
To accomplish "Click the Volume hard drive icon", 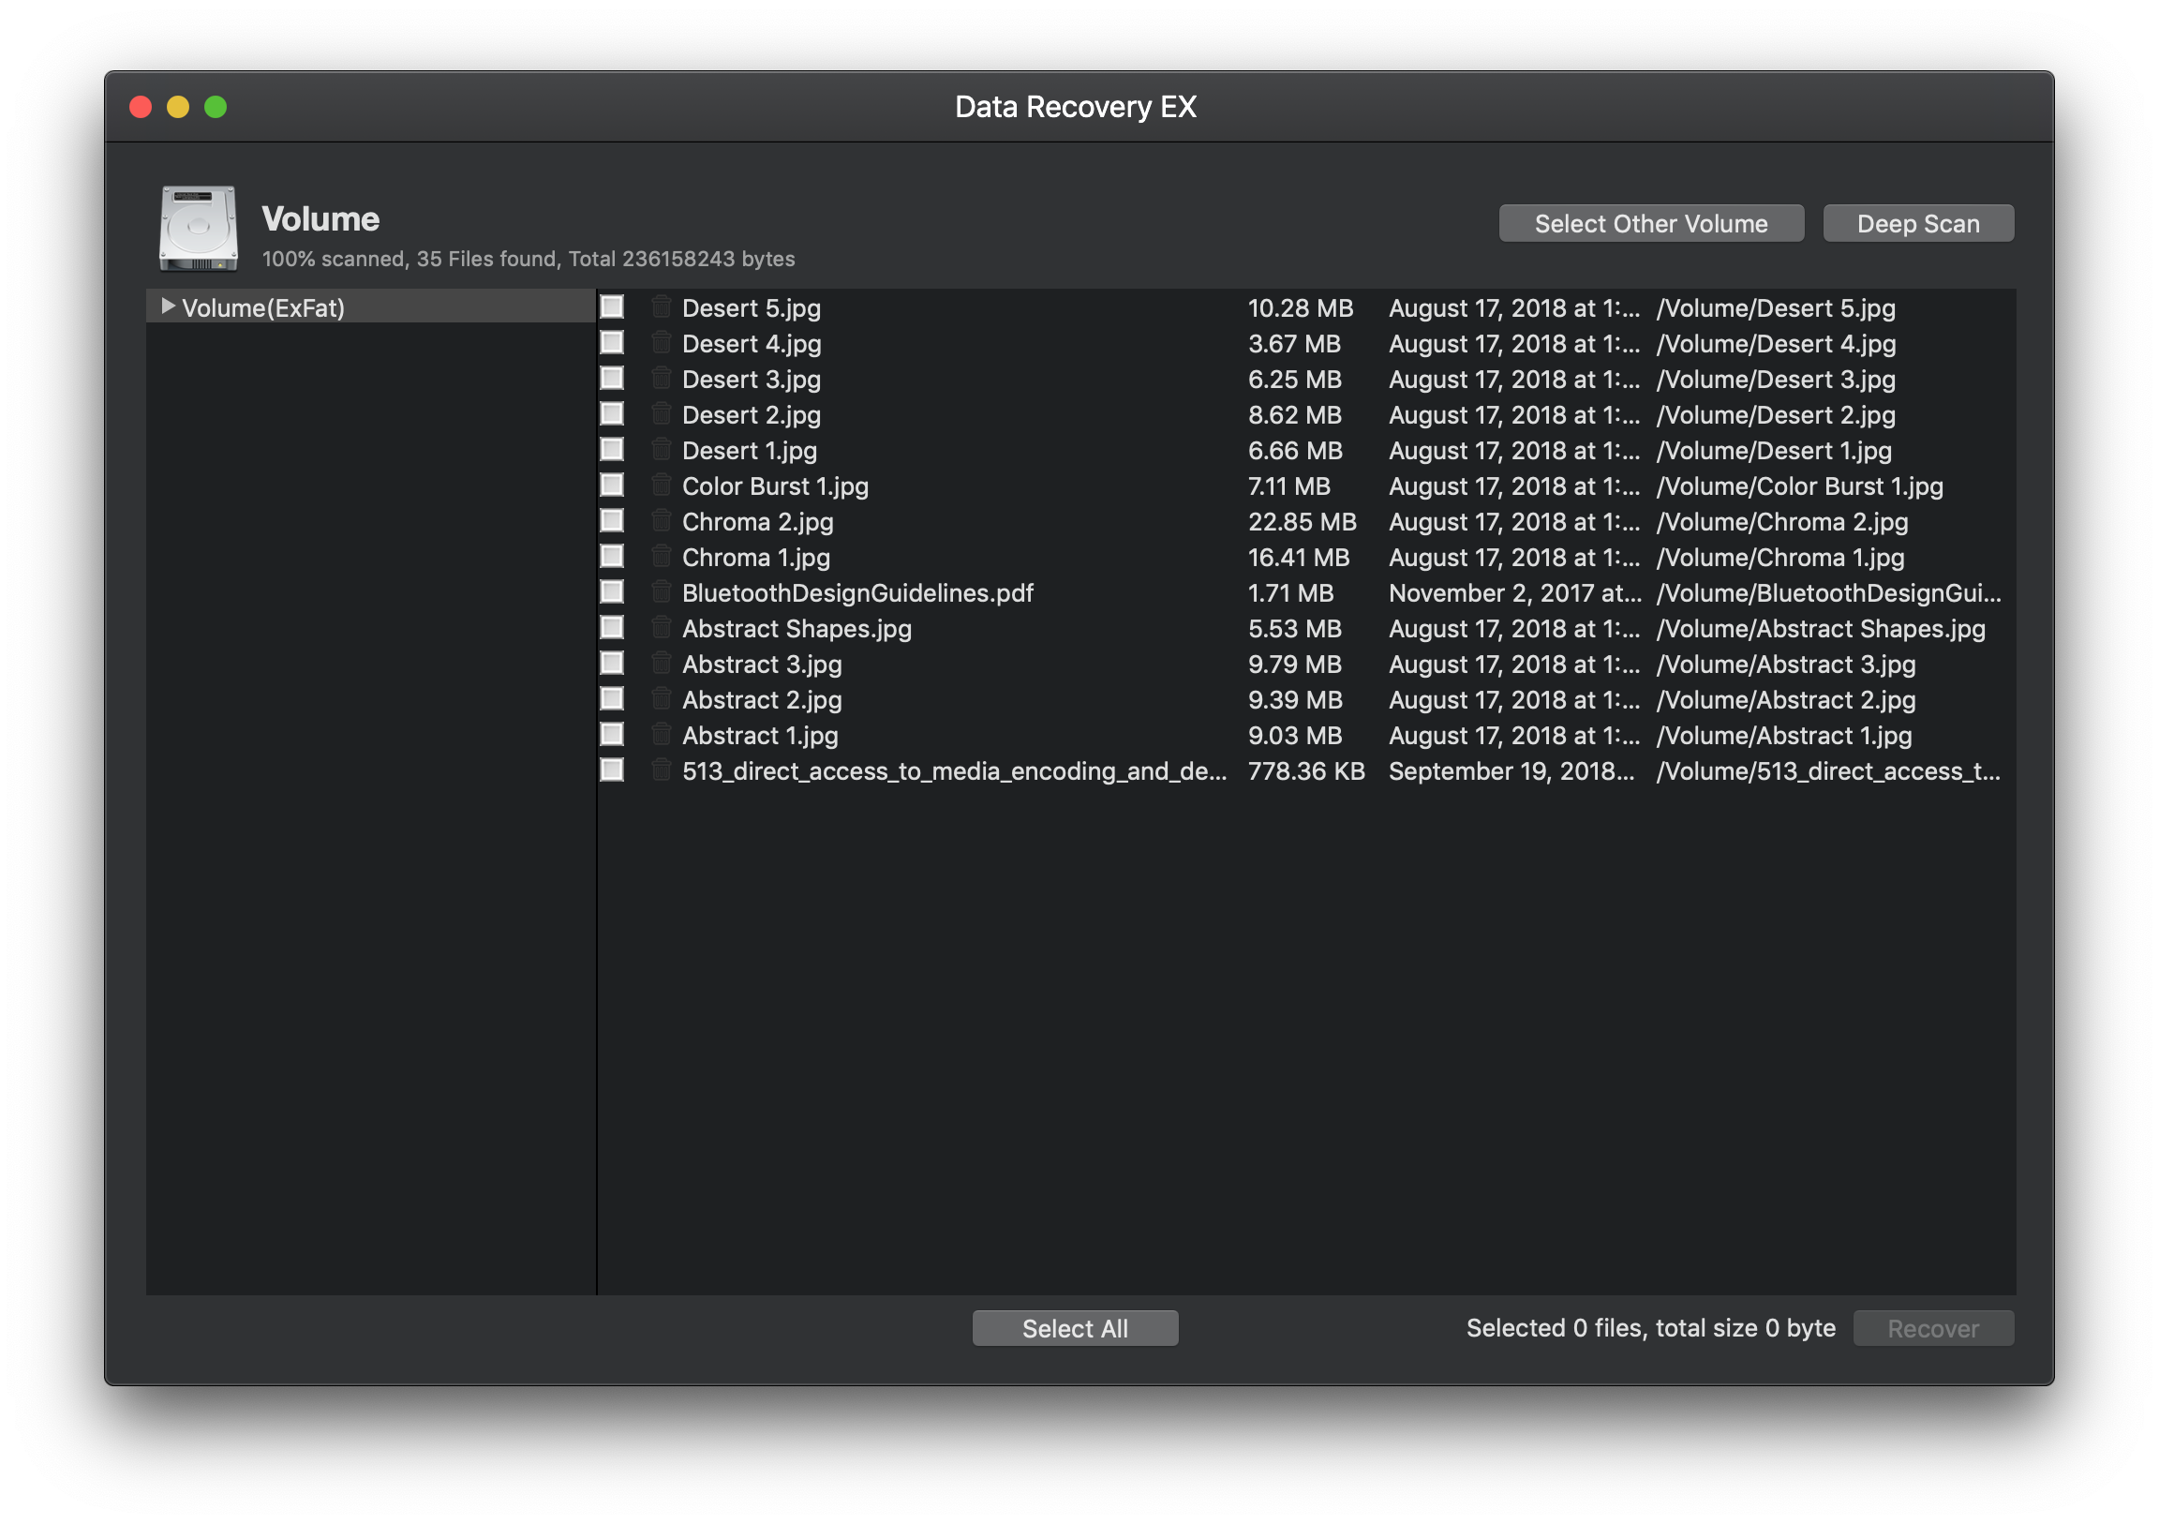I will (x=199, y=229).
